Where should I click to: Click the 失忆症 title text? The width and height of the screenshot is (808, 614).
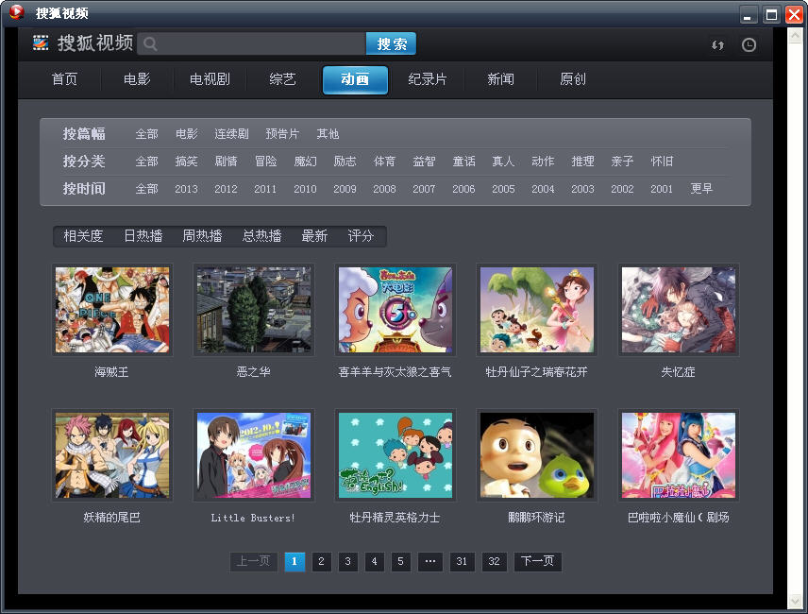[x=678, y=371]
